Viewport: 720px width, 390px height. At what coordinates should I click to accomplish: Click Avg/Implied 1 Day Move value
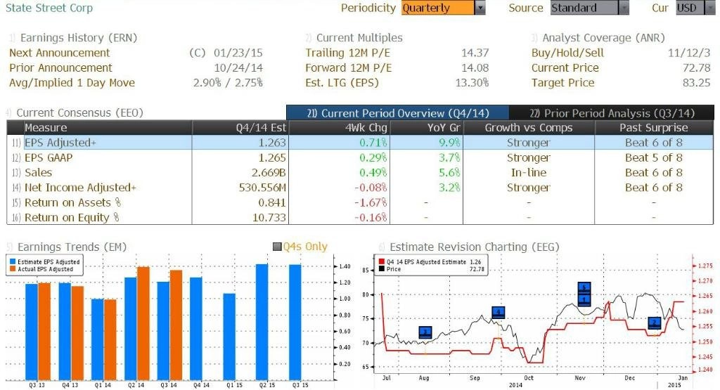click(228, 83)
